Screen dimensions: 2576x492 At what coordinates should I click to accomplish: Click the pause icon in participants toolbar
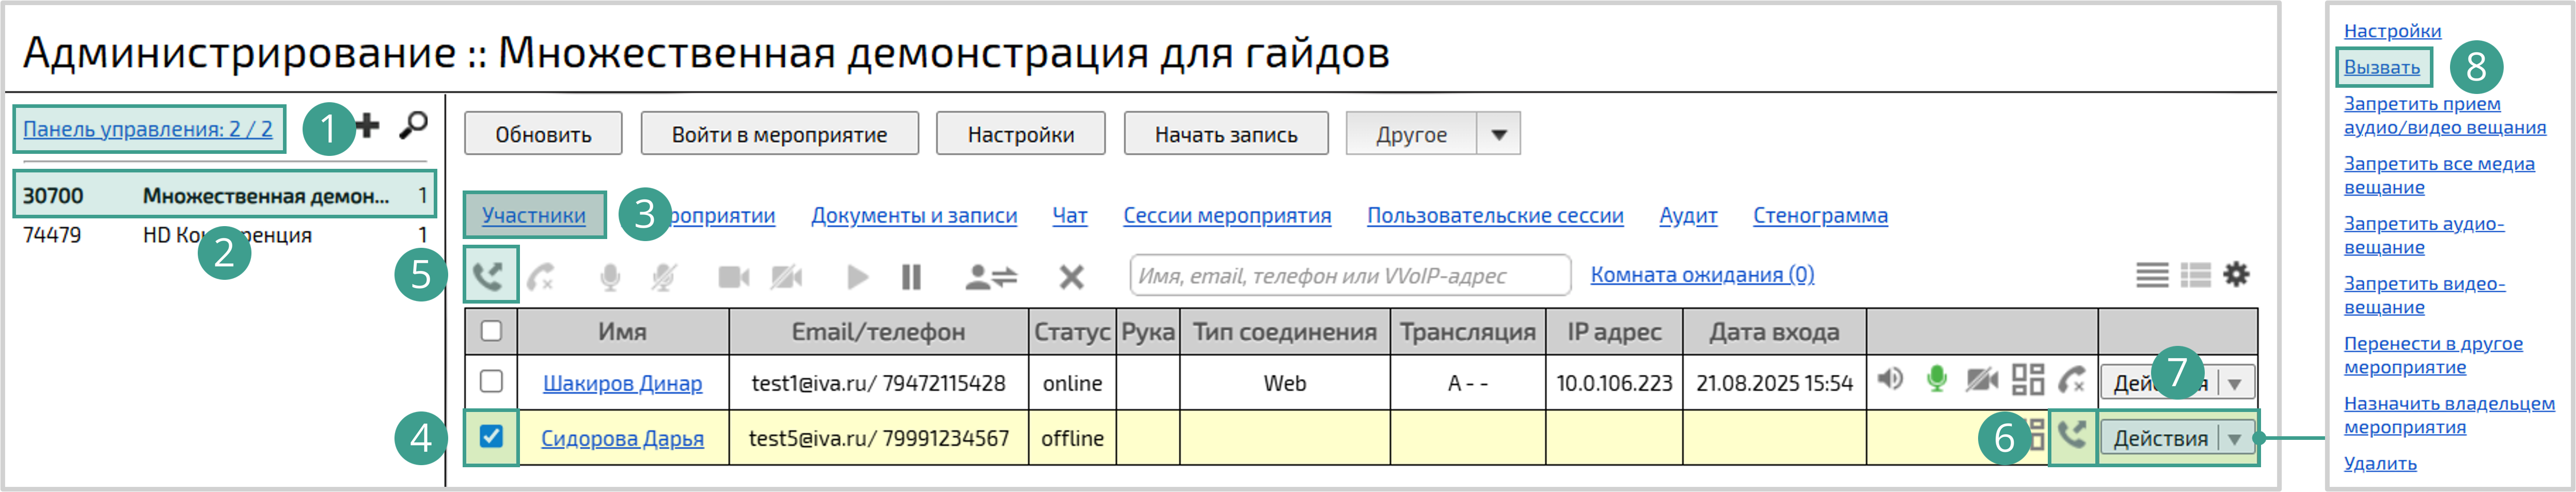[x=910, y=277]
